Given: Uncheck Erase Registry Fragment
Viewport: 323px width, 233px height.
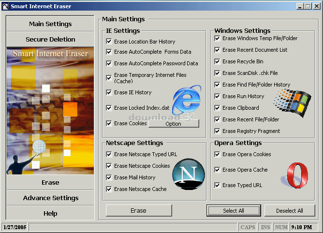Looking at the screenshot, I should tap(217, 131).
